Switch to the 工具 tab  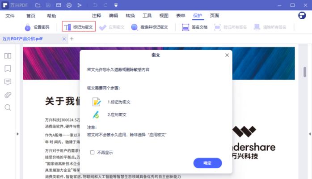pos(147,16)
